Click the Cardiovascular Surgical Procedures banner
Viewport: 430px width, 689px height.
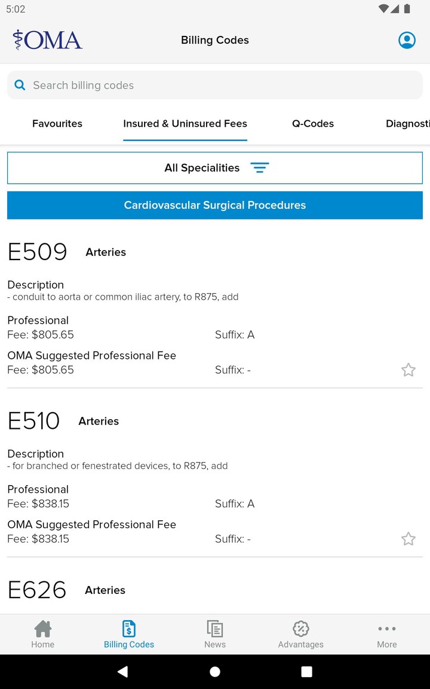[x=215, y=205]
